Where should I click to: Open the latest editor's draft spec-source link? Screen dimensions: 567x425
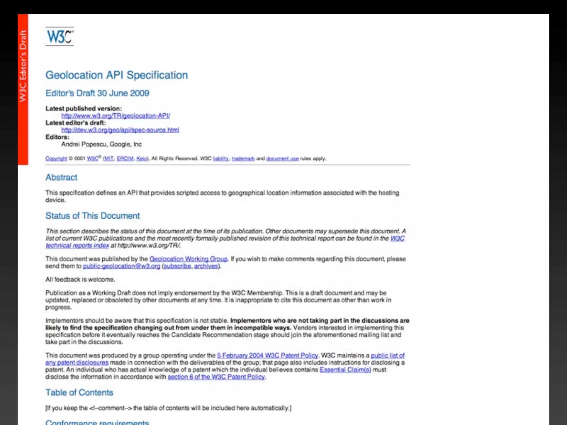pos(120,130)
